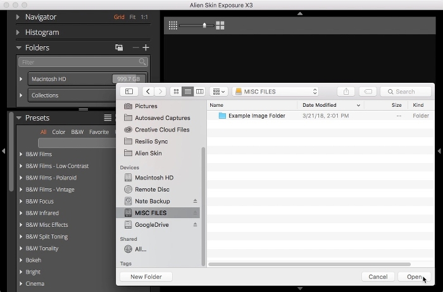Screen dimensions: 443x292
Task: Click the Share icon in file dialog
Action: click(346, 92)
